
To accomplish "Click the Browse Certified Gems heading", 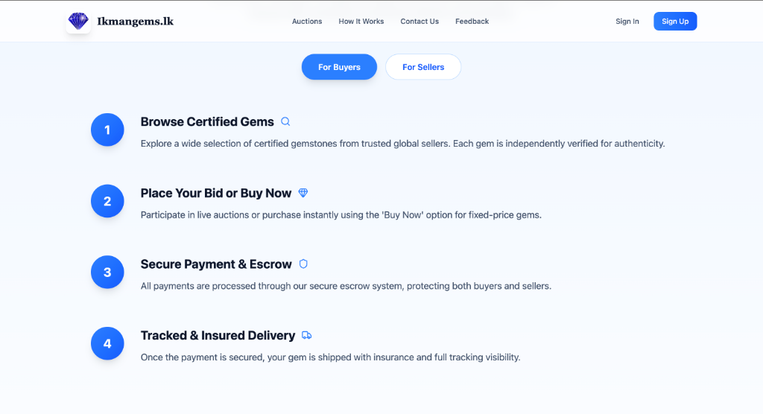I will point(207,121).
